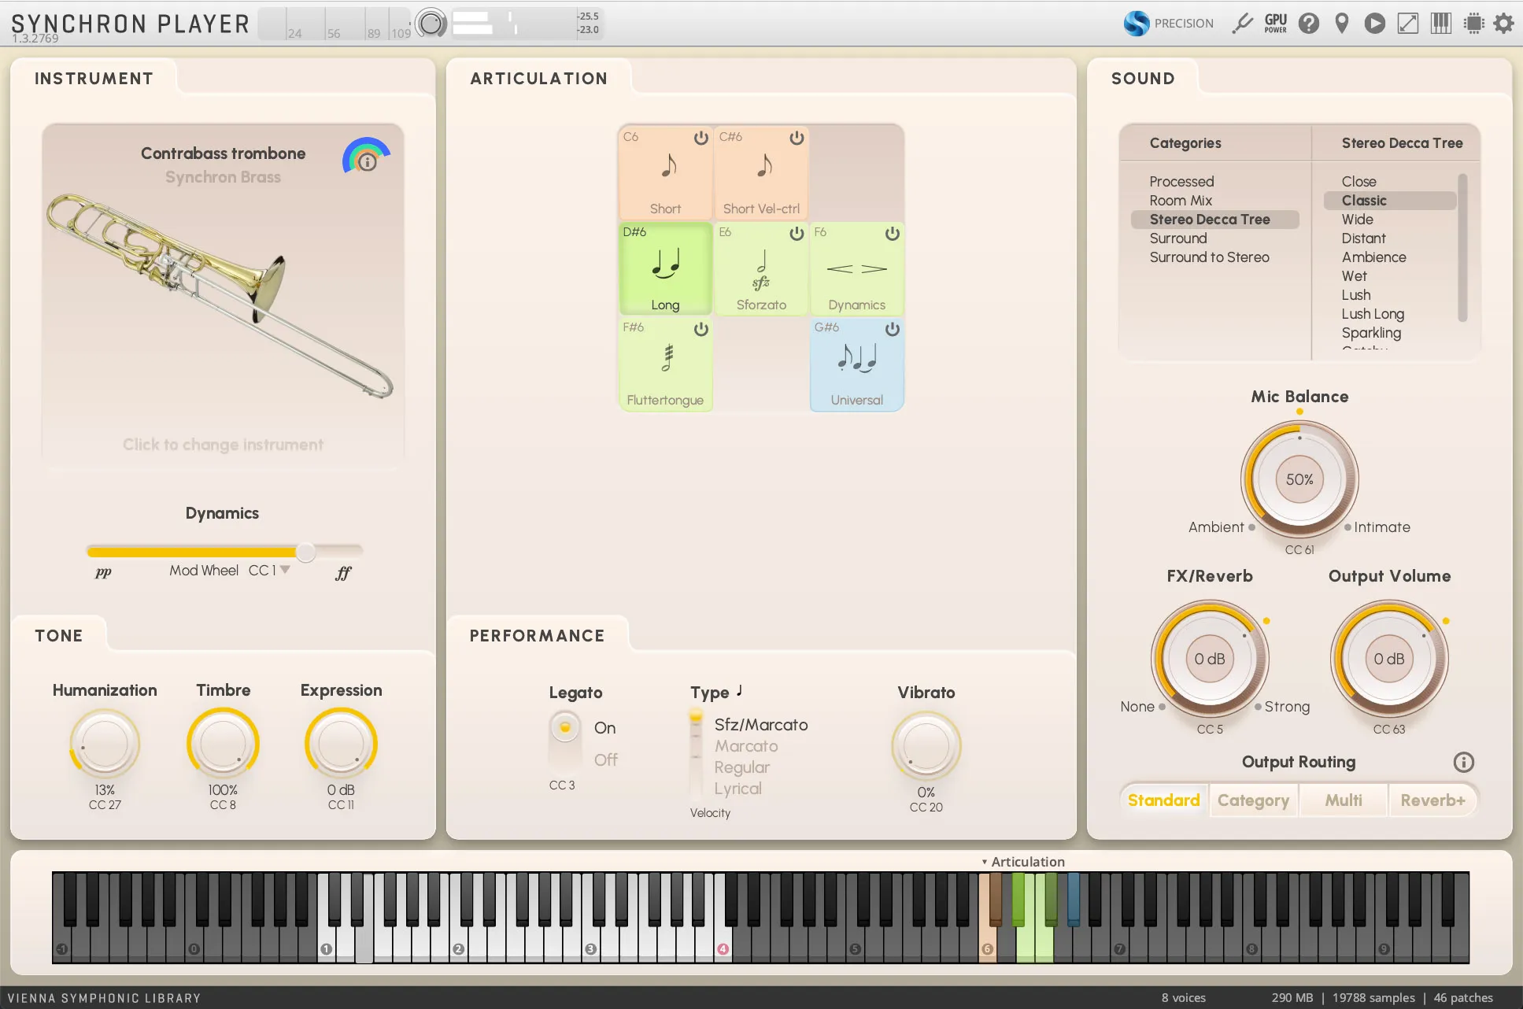Click the tuning fork icon
Screen dimensions: 1523x1009
(x=1243, y=24)
